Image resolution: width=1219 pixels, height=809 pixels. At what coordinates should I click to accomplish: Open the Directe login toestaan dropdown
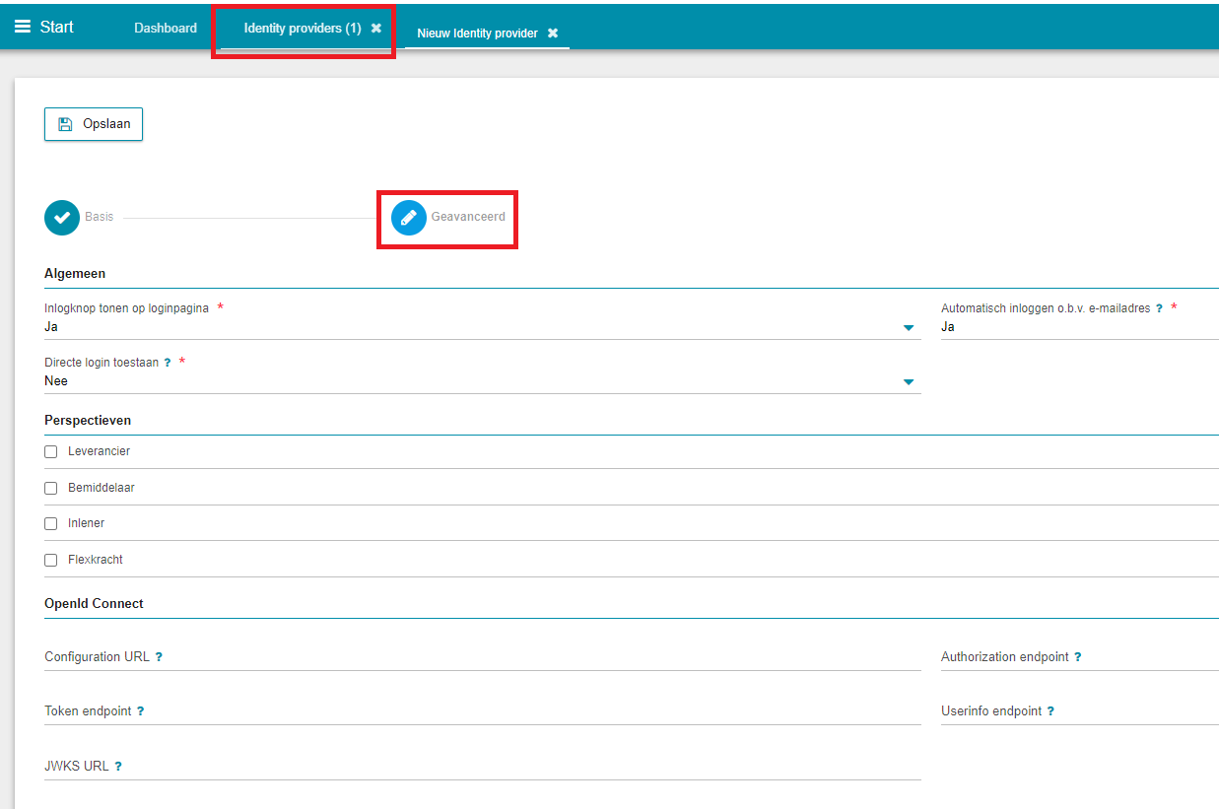pos(908,381)
